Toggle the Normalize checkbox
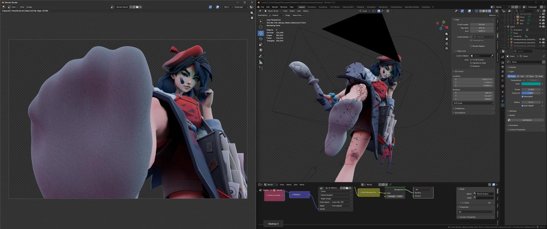 pyautogui.click(x=523, y=96)
